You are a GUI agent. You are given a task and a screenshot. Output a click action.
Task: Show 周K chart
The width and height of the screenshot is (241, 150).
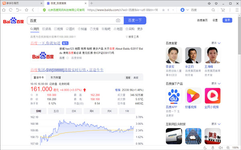pyautogui.click(x=92, y=111)
